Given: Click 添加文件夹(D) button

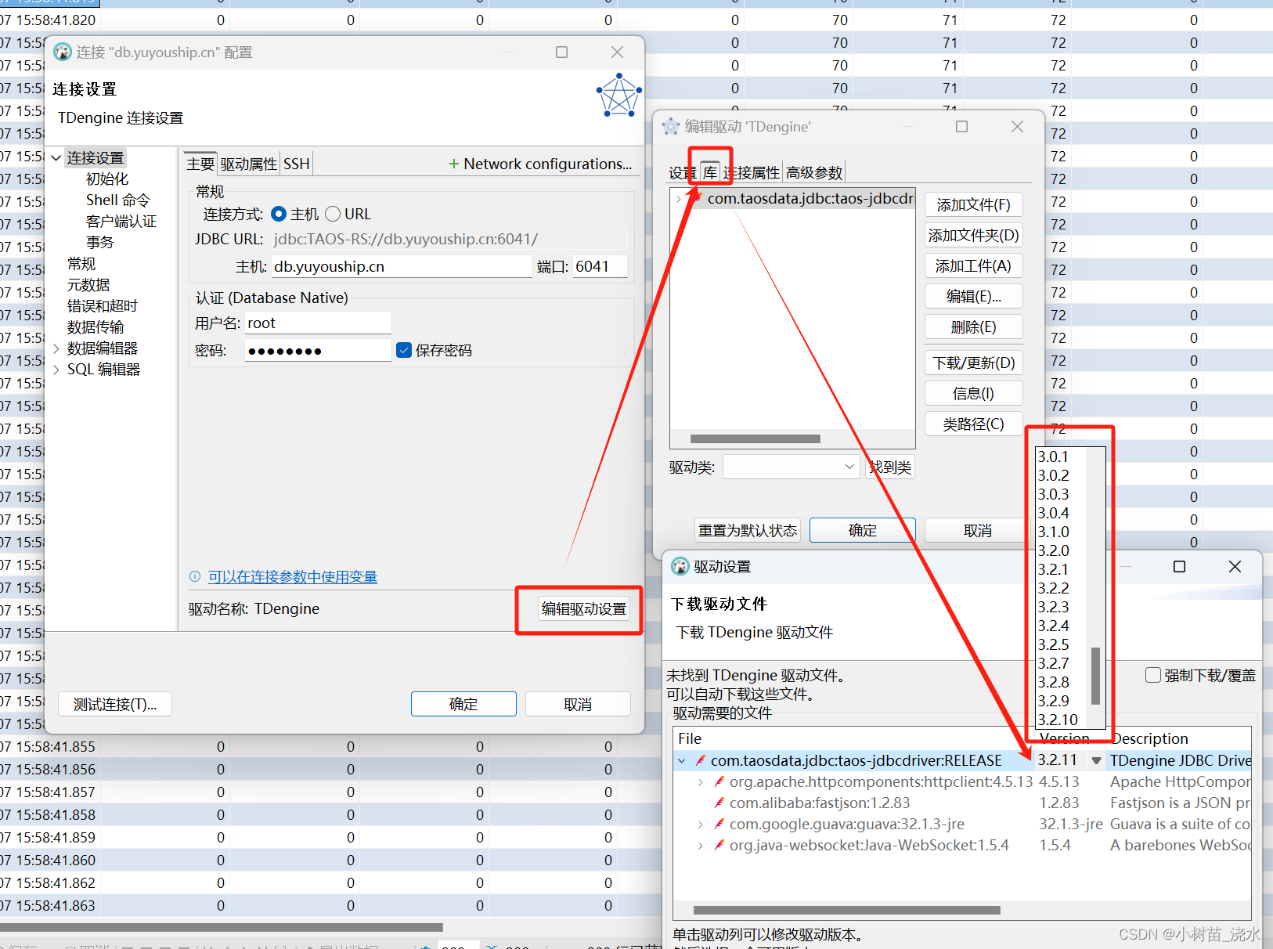Looking at the screenshot, I should [974, 235].
